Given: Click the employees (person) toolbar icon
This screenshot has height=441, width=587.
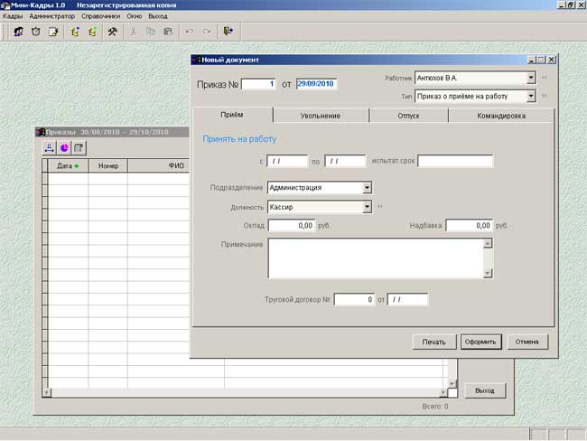Looking at the screenshot, I should (18, 32).
